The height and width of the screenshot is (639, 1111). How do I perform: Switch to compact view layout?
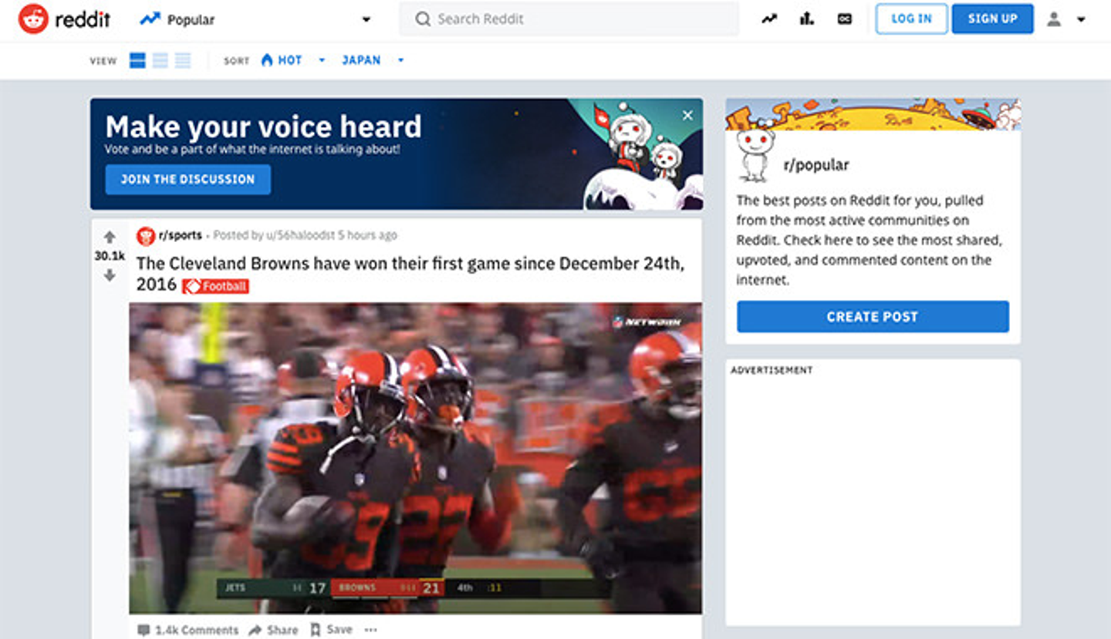coord(183,60)
